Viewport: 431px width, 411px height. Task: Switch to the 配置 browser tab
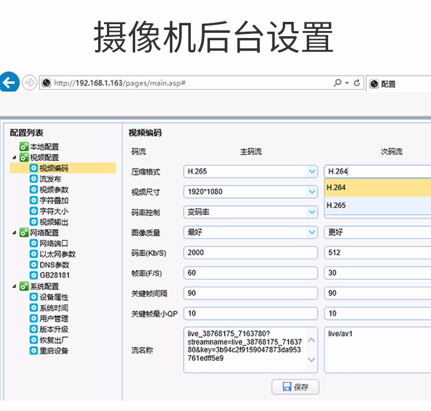point(397,83)
